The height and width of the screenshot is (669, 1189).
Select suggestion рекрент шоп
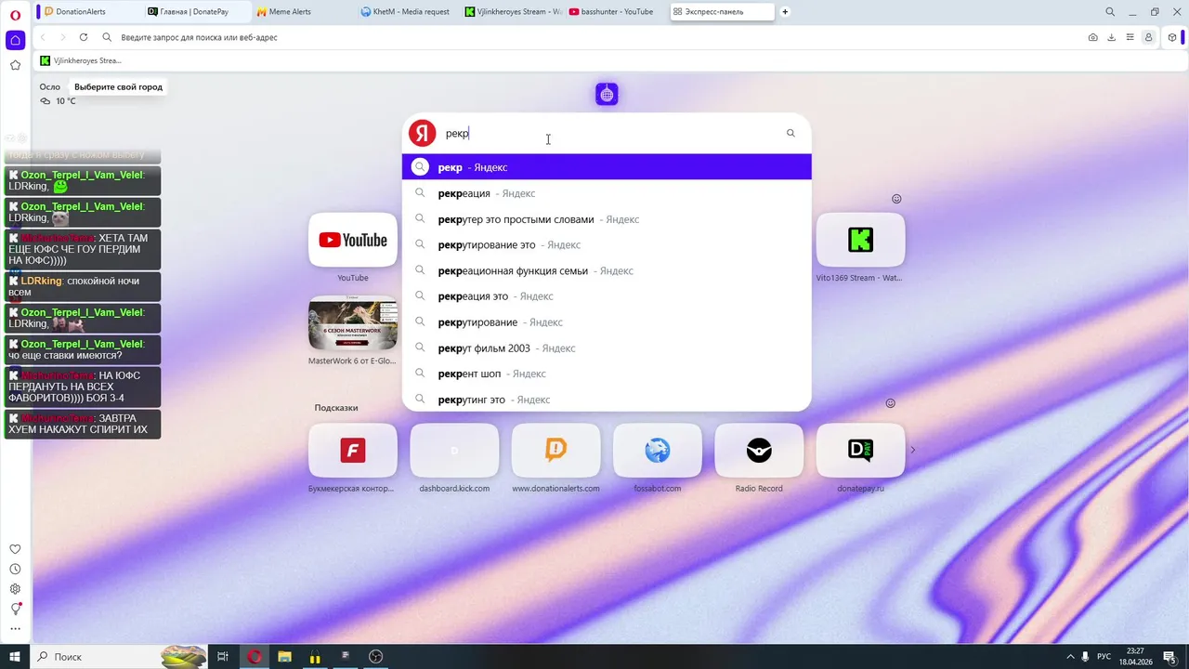607,374
